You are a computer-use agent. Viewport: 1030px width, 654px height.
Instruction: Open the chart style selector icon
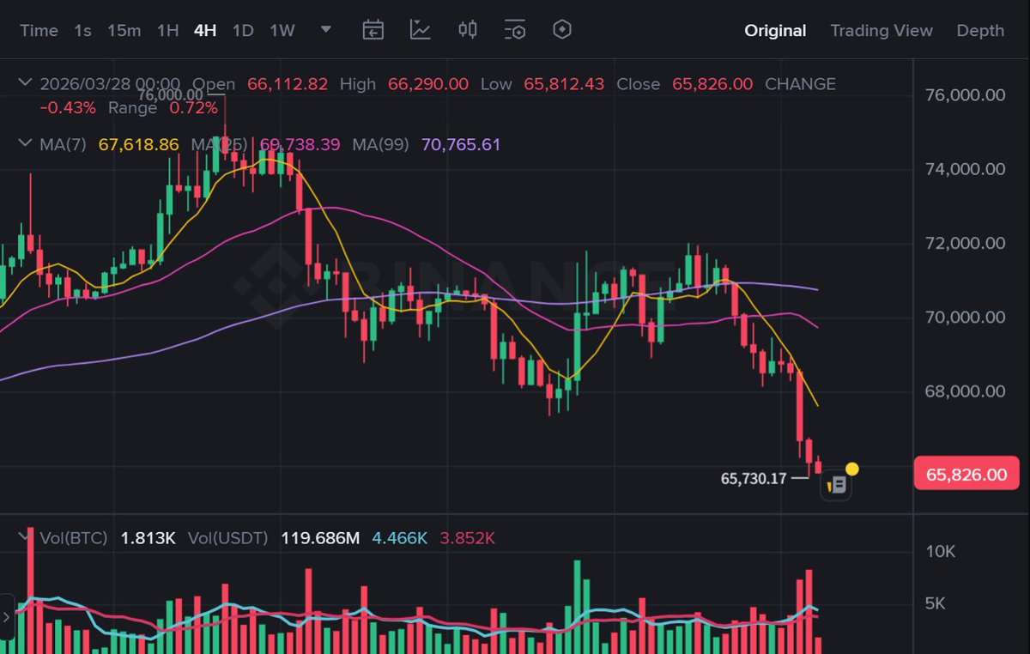419,29
